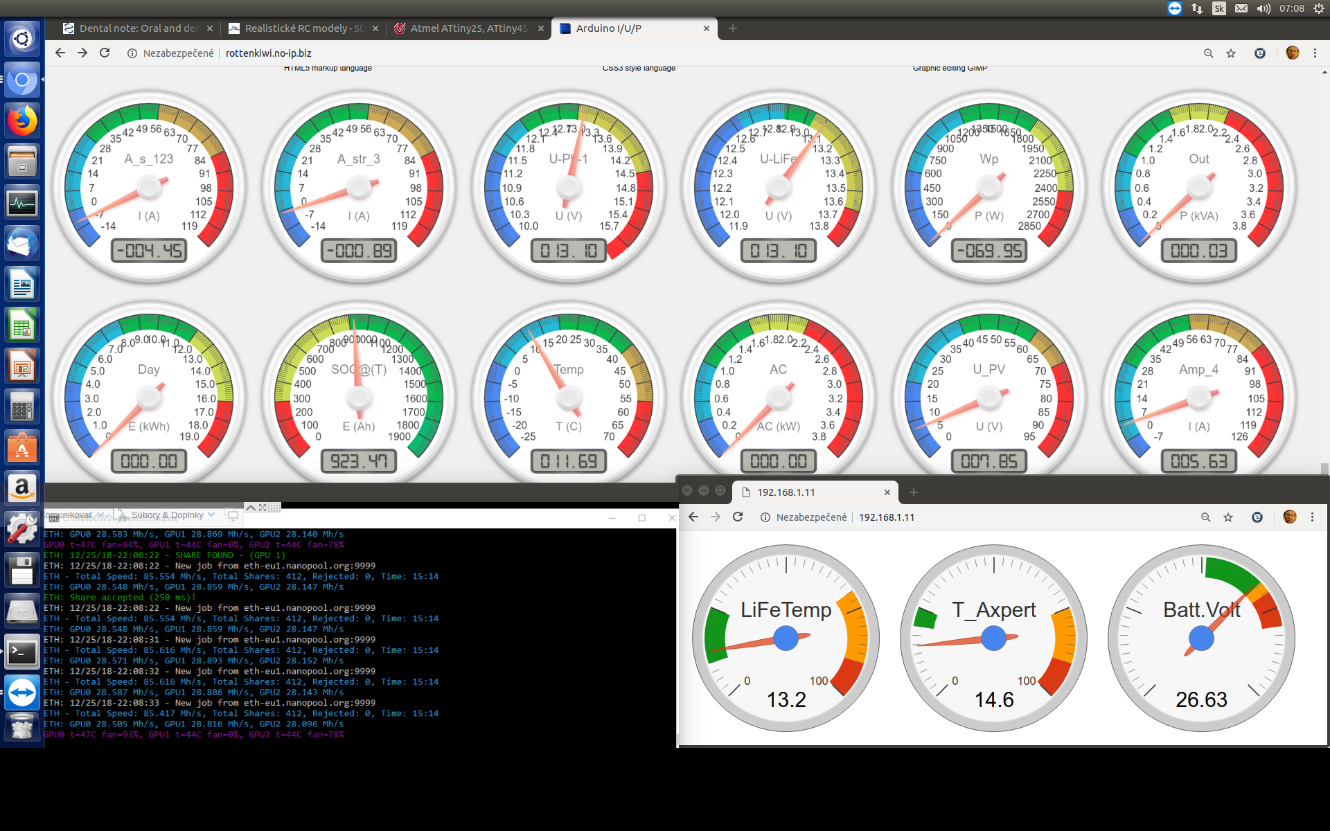
Task: Click the TeamViewer tray icon
Action: click(1174, 8)
